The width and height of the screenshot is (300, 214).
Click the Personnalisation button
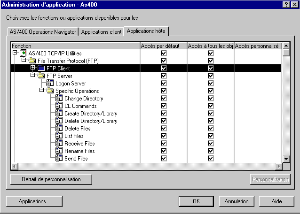[270, 179]
